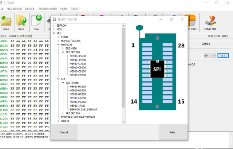Click the Select button
Image resolution: width=233 pixels, height=149 pixels.
coord(173,132)
